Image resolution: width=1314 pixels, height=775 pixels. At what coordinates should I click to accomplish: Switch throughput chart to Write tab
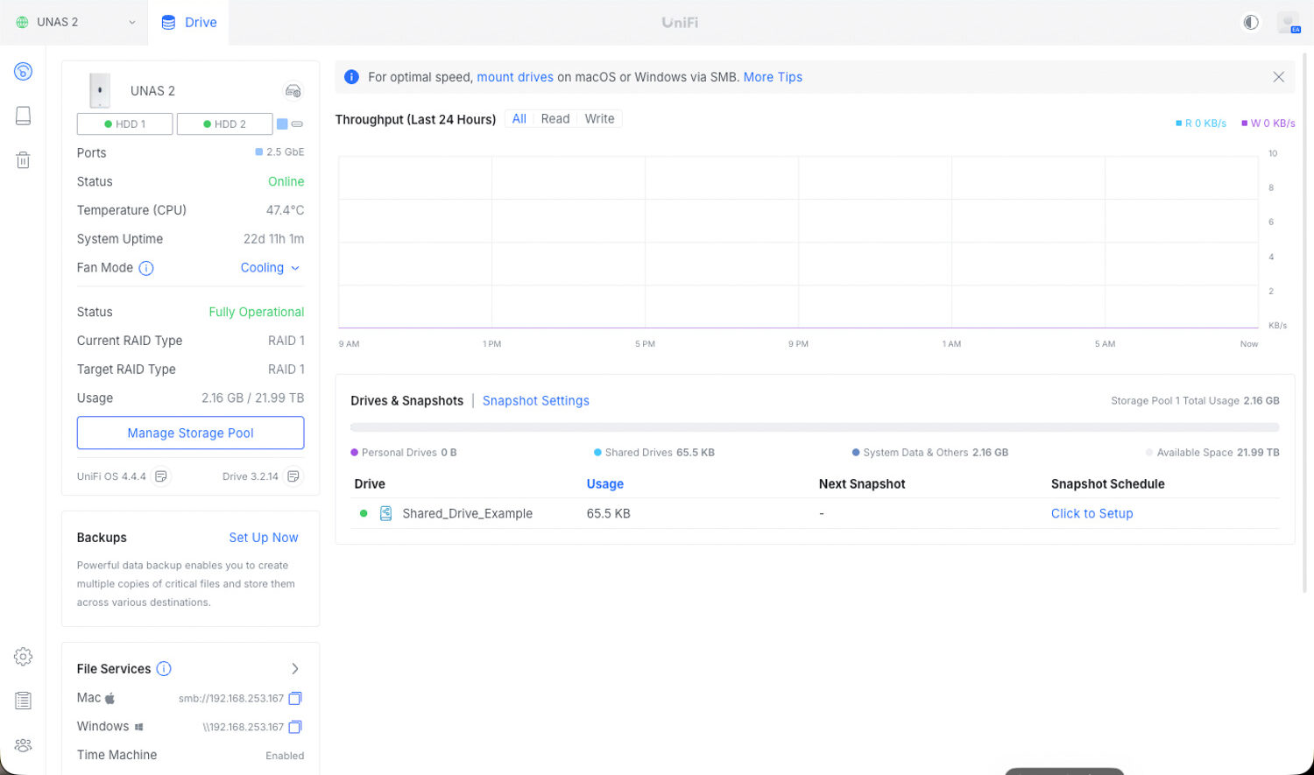[599, 119]
